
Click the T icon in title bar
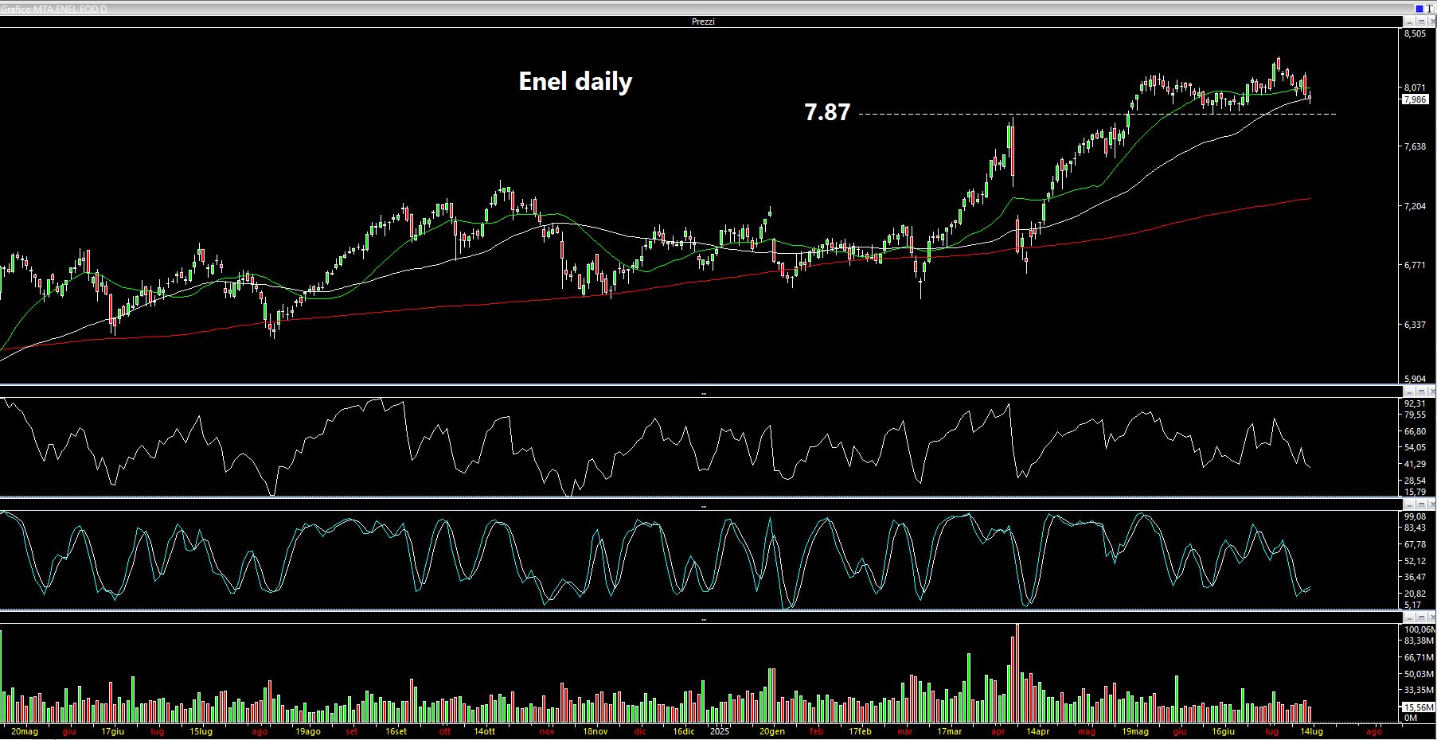(x=1430, y=9)
